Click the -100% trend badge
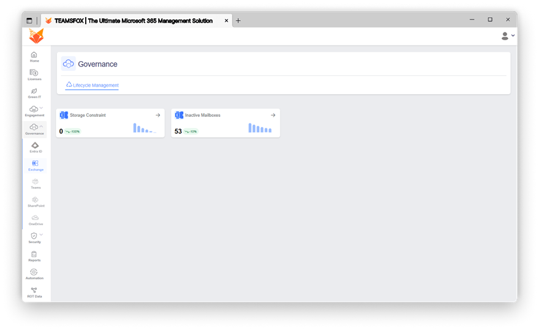The width and height of the screenshot is (539, 330). coord(72,131)
